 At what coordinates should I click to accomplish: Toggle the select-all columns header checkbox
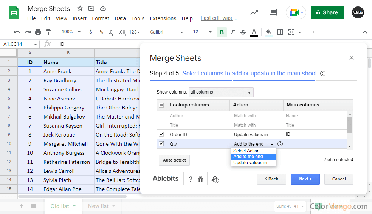pos(161,105)
